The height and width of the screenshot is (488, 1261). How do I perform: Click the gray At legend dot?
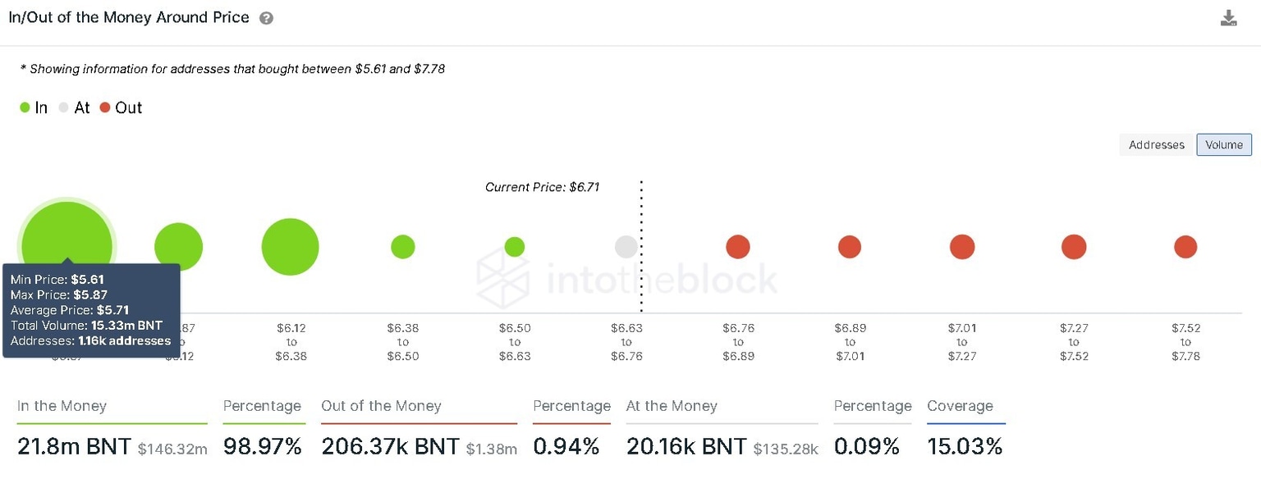63,107
